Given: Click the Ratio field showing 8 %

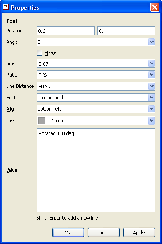Looking at the screenshot, I should click(x=93, y=75).
